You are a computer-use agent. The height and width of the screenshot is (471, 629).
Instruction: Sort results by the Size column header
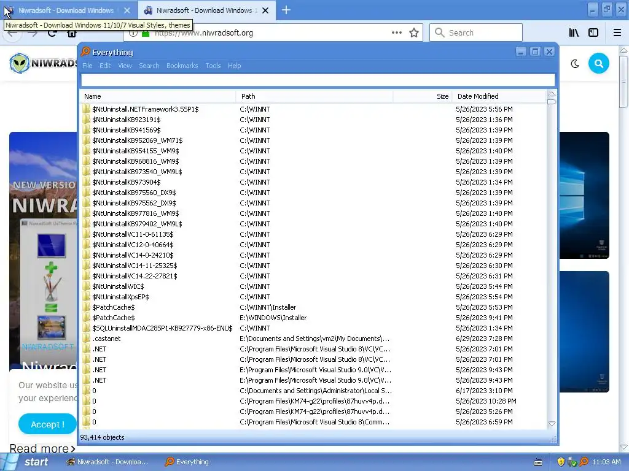(423, 96)
